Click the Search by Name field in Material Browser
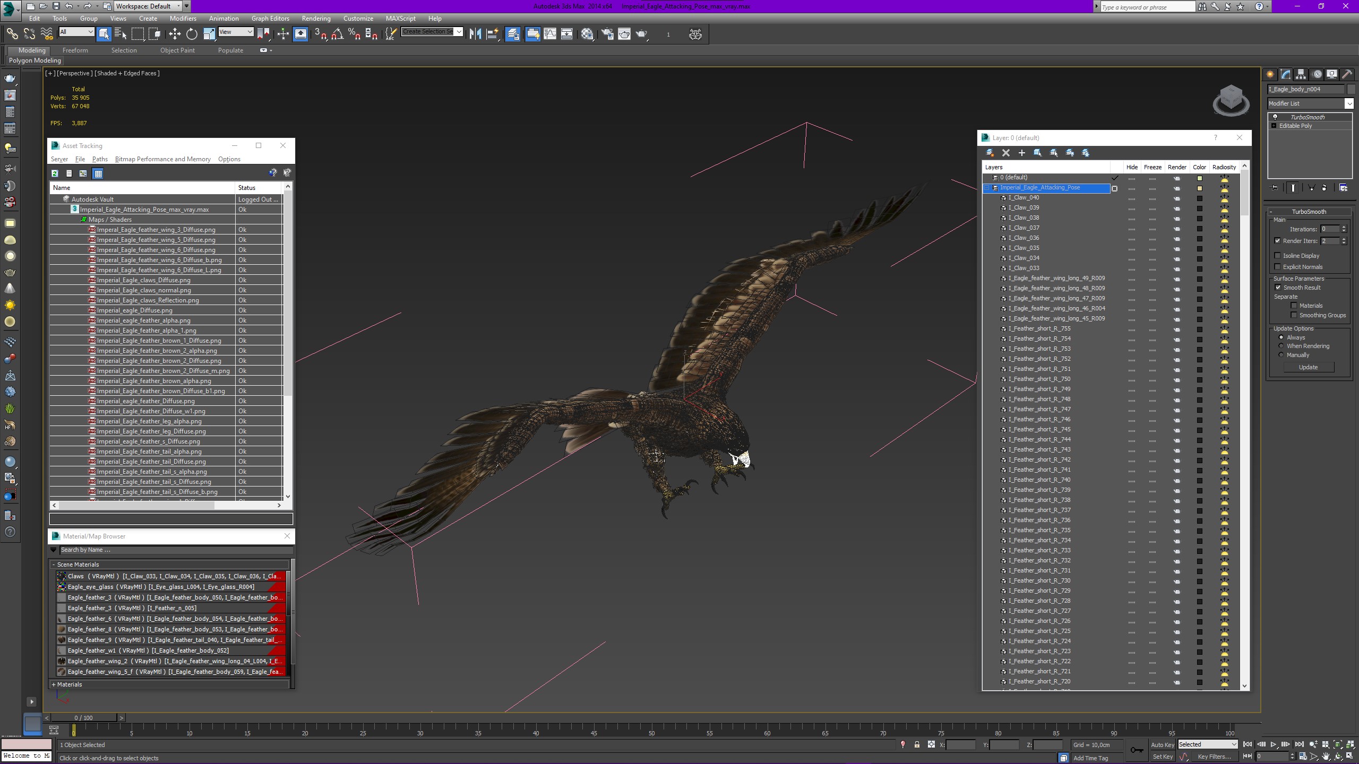Screen dimensions: 1359x764 click(175, 550)
